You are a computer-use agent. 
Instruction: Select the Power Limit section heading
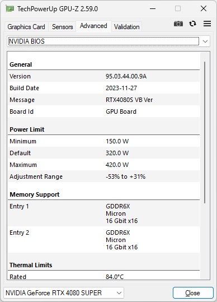pos(27,129)
